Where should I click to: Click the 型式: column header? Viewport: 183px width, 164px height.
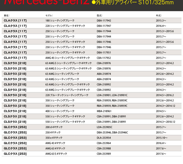point(99,16)
